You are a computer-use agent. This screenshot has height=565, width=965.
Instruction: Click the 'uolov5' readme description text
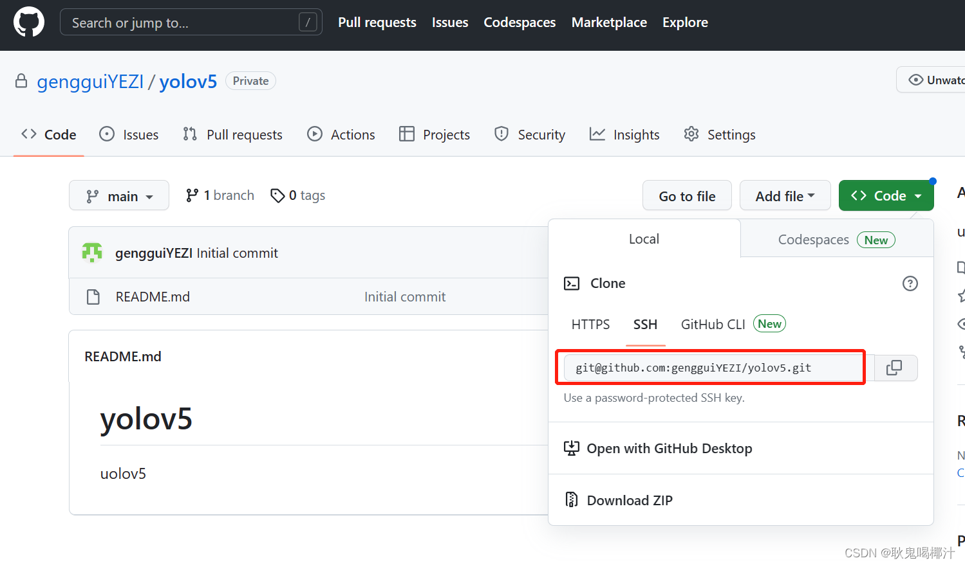[123, 474]
